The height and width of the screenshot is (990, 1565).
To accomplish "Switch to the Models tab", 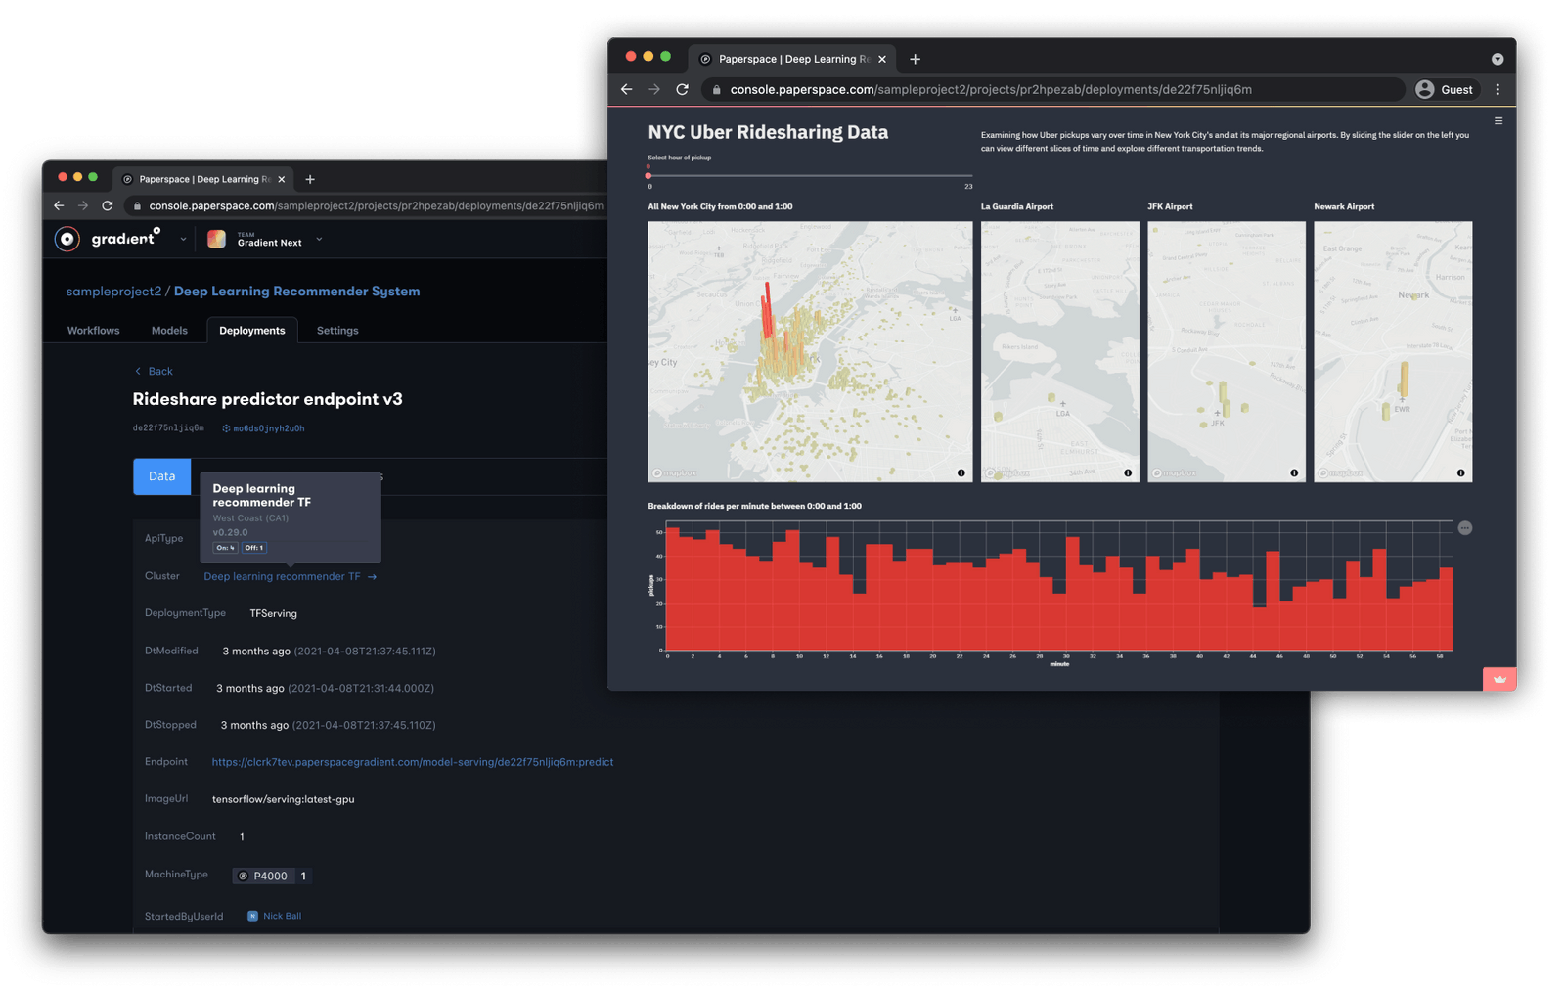I will point(168,330).
